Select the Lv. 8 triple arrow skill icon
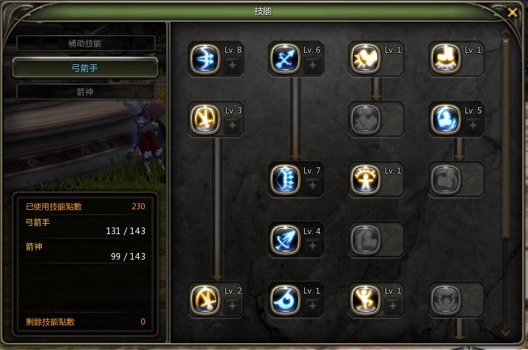The width and height of the screenshot is (528, 350). pos(205,59)
